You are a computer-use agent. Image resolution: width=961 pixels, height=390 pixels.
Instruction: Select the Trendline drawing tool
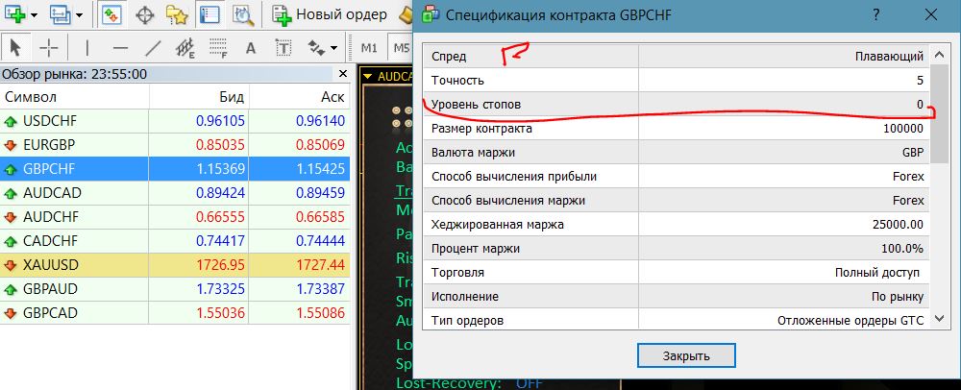click(153, 48)
